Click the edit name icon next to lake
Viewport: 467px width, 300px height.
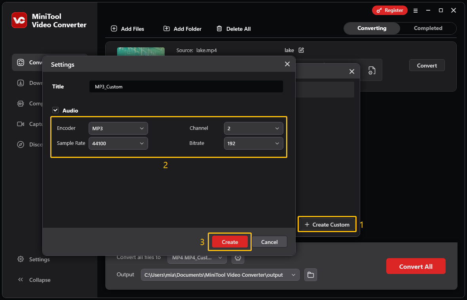[x=301, y=50]
